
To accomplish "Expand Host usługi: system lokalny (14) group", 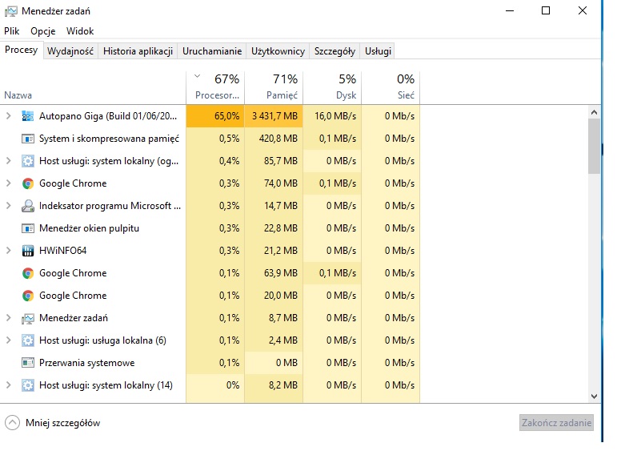I will pyautogui.click(x=8, y=385).
